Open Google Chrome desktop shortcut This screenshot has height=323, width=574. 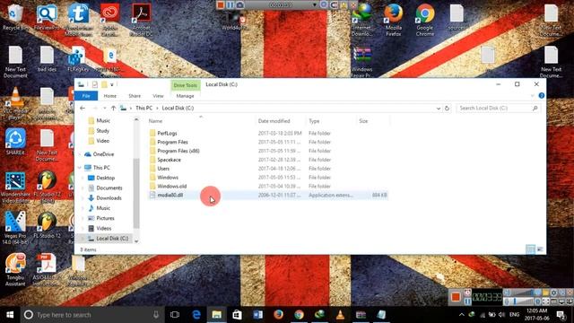425,20
